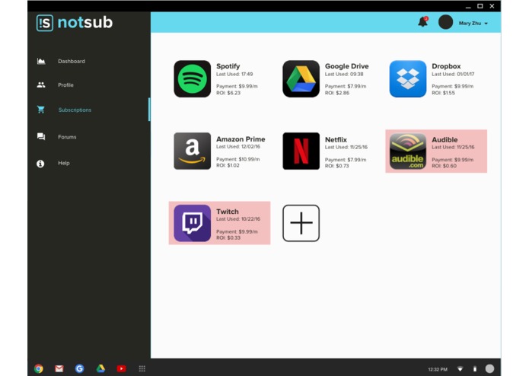Select Subscriptions in sidebar
The width and height of the screenshot is (529, 376).
(x=75, y=110)
